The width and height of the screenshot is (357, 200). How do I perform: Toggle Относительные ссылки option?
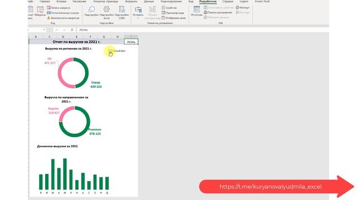(63, 13)
